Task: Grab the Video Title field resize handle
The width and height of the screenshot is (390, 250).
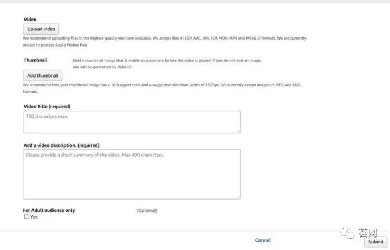Action: coord(238,131)
